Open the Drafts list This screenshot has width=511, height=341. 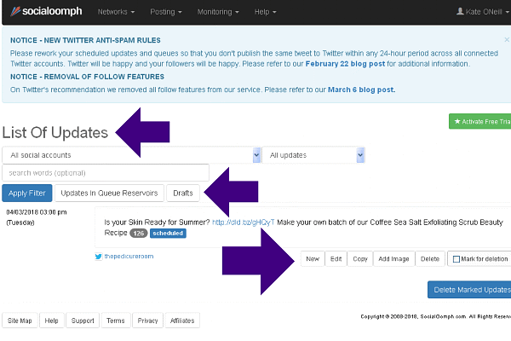[182, 193]
